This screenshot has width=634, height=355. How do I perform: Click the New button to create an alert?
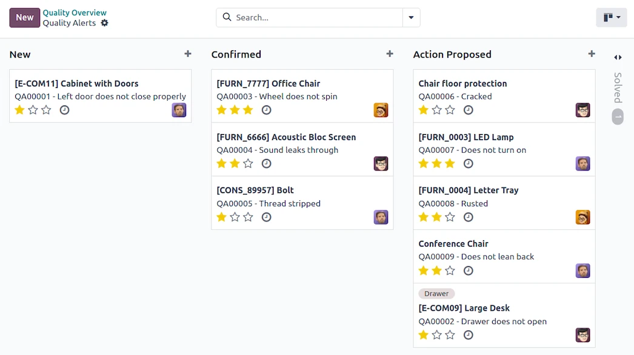(x=24, y=18)
